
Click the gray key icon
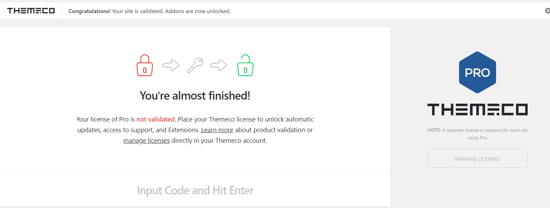click(x=195, y=65)
